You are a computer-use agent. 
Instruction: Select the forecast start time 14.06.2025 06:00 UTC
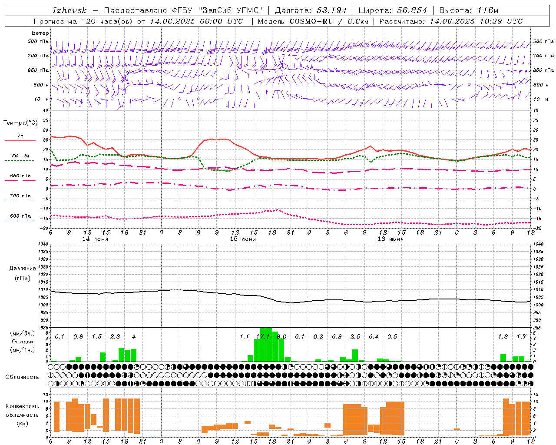(x=197, y=21)
